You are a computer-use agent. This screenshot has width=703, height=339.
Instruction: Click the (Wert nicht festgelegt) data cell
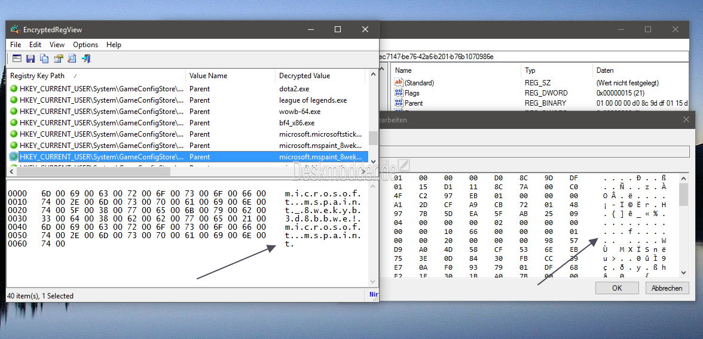[627, 83]
